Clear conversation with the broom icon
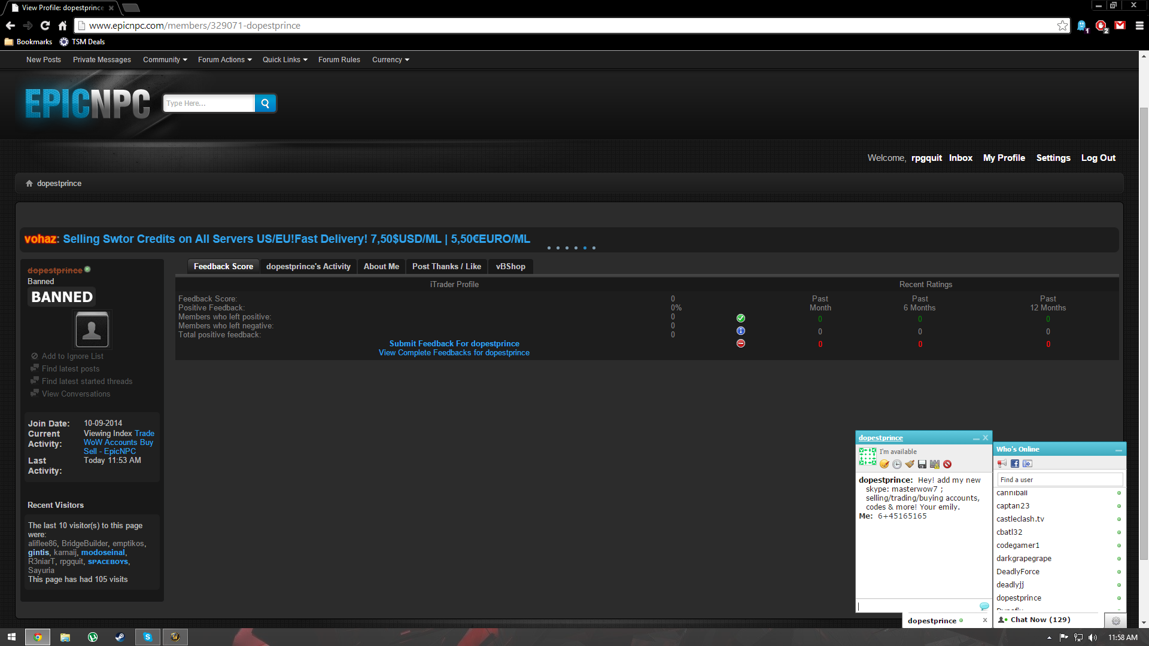This screenshot has height=646, width=1149. click(x=910, y=464)
